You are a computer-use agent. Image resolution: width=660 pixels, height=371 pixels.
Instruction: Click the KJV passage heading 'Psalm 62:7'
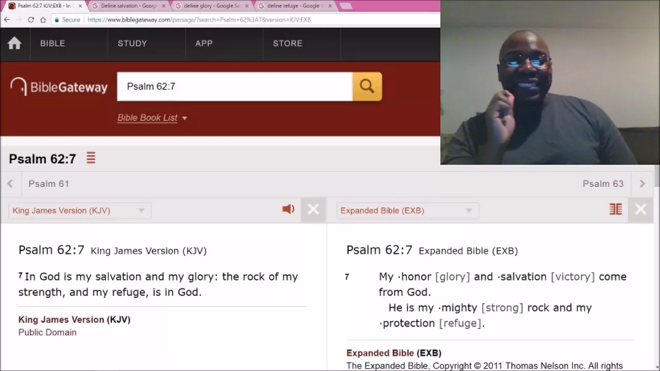51,250
